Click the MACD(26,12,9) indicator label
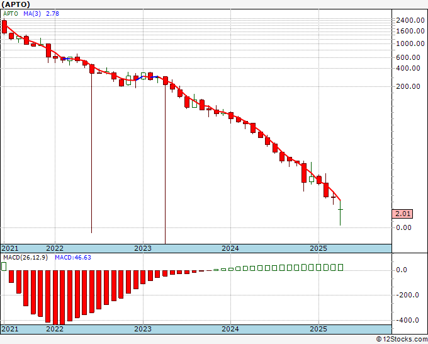 (25, 258)
